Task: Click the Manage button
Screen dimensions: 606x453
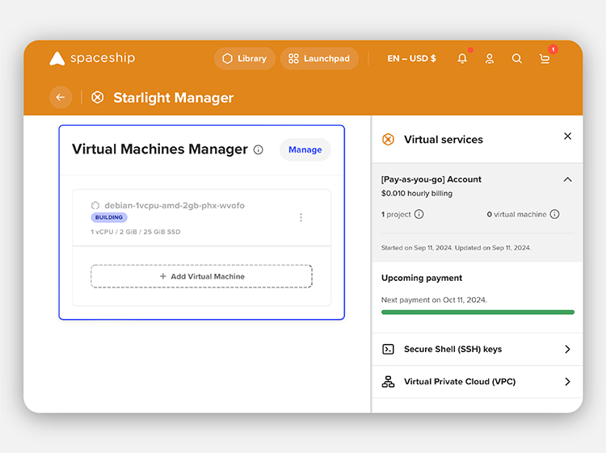Action: (305, 150)
